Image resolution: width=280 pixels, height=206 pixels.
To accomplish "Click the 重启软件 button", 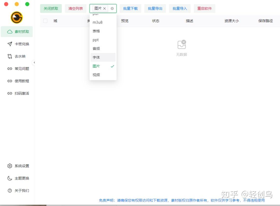I will pos(205,8).
